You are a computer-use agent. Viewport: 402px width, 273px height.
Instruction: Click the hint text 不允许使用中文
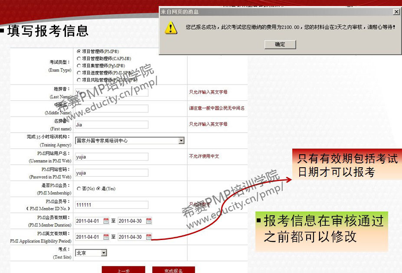(x=204, y=156)
